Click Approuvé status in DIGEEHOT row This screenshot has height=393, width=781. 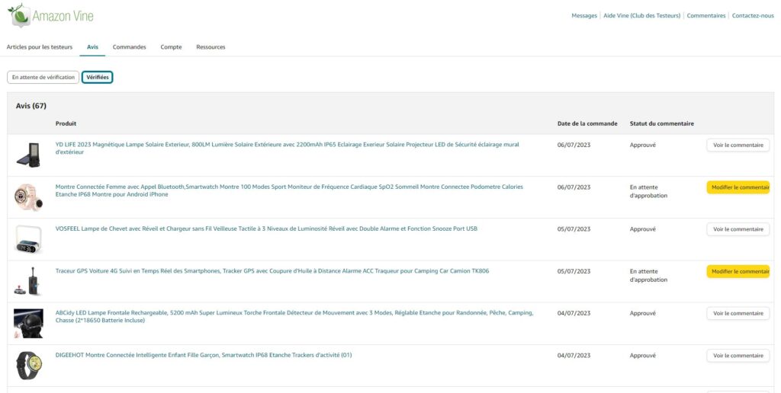[642, 356]
